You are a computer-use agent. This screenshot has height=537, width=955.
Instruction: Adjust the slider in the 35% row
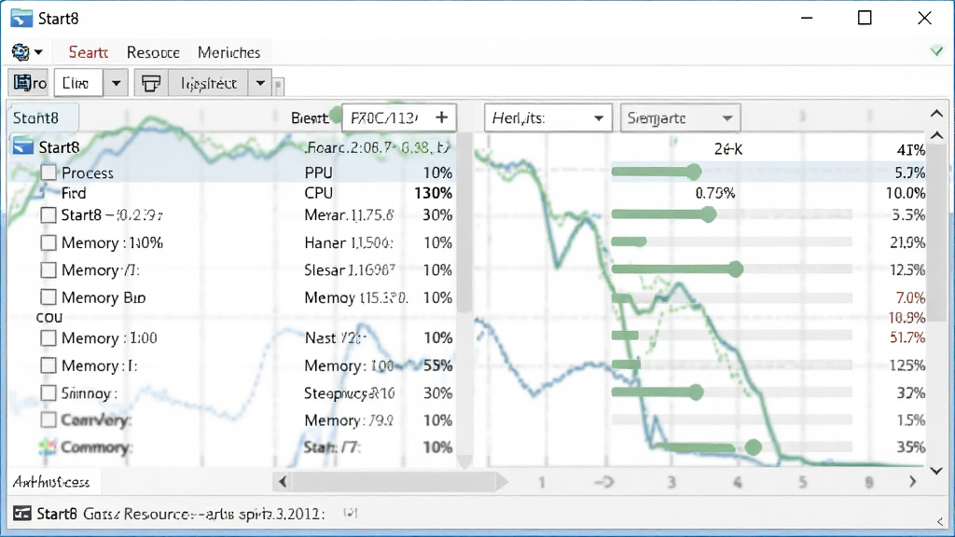754,447
